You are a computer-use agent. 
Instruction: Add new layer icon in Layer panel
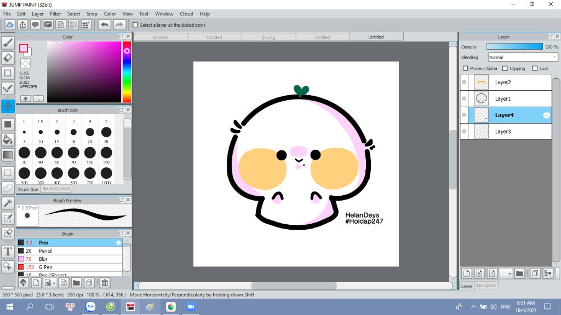(x=467, y=273)
